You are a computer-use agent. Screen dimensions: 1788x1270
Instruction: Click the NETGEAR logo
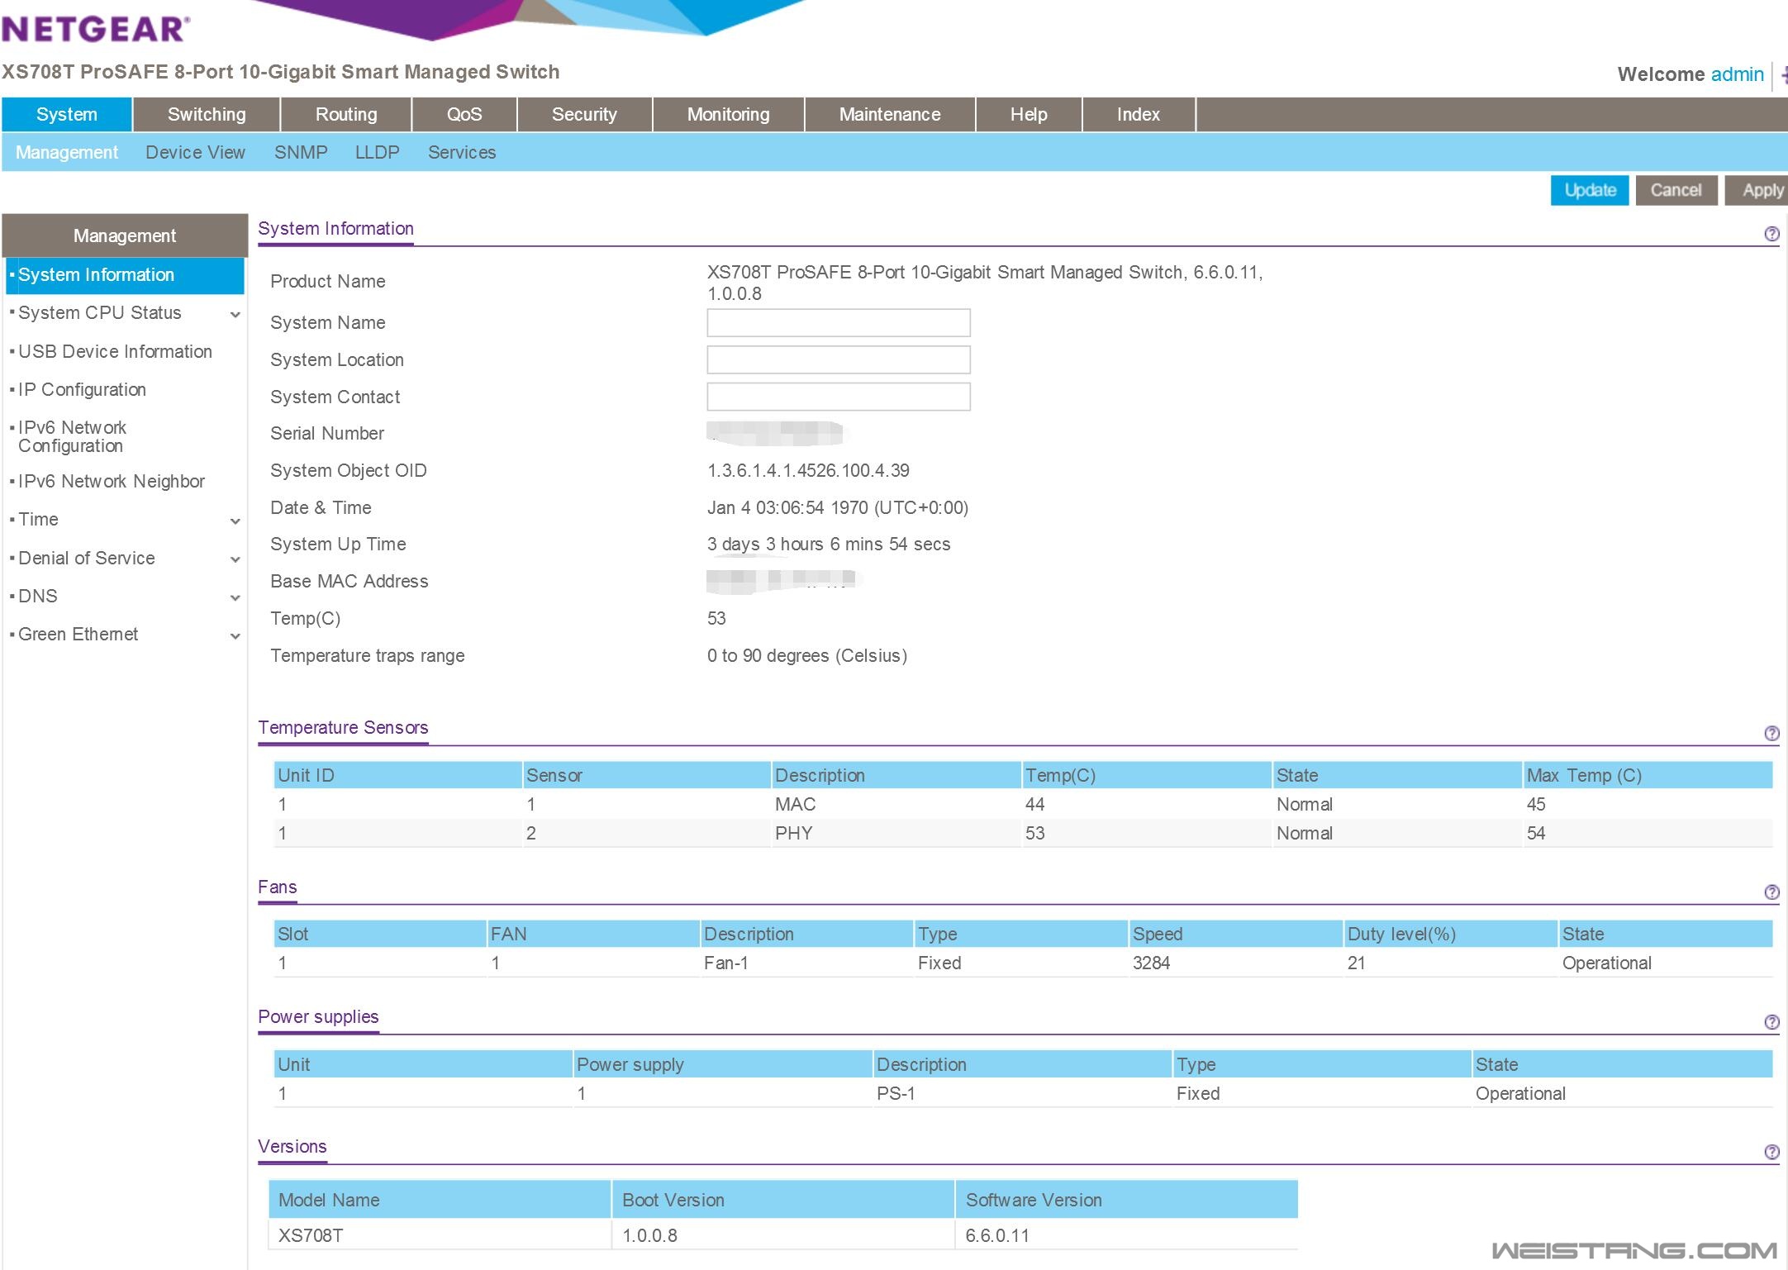point(96,29)
